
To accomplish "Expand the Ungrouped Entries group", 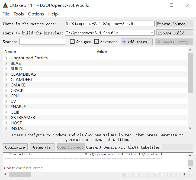I will click(x=6, y=58).
